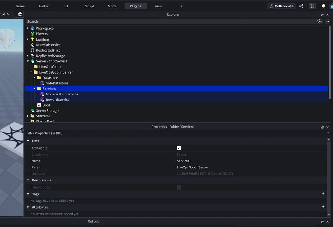333x227 pixels.
Task: Click the Explorer search field
Action: (x=171, y=21)
